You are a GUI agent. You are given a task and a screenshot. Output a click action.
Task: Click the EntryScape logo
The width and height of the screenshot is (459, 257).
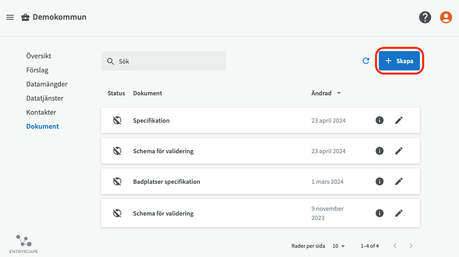[x=24, y=244]
